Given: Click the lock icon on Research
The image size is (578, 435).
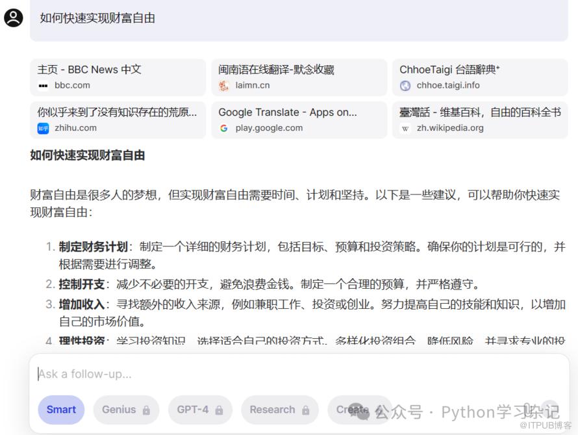Looking at the screenshot, I should [x=306, y=410].
